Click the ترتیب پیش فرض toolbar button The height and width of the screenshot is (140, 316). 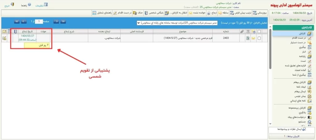point(241,13)
